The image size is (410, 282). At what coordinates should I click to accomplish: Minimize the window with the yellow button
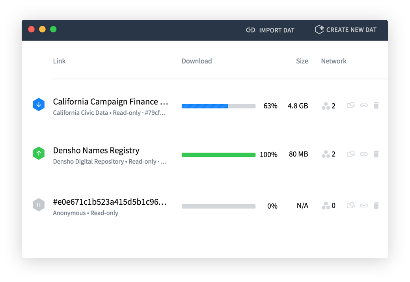click(x=42, y=29)
